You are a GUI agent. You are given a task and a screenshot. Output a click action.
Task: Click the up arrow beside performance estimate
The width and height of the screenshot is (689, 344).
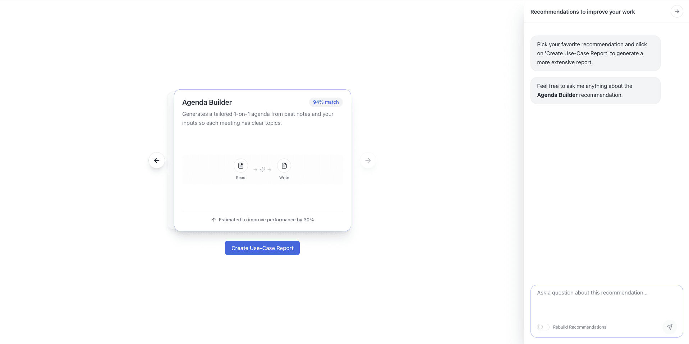click(x=214, y=220)
